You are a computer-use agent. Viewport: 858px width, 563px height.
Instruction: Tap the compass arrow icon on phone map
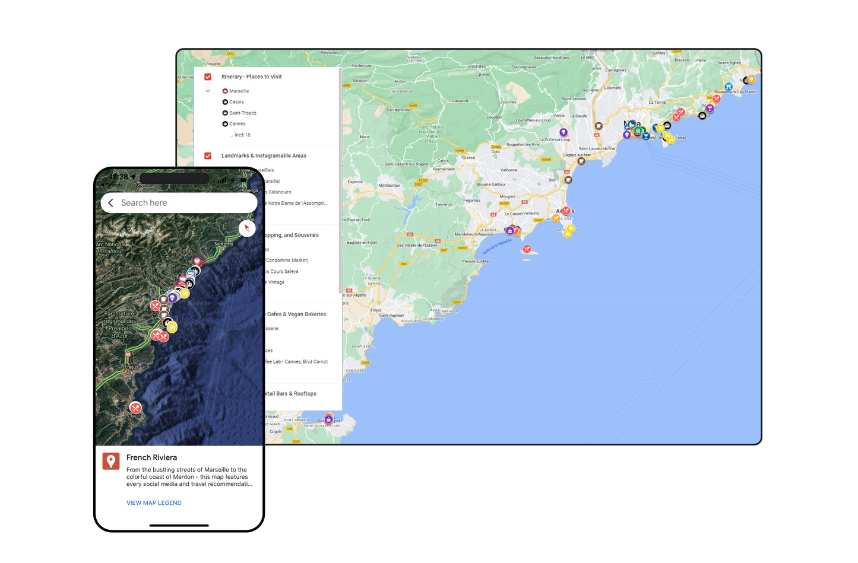pyautogui.click(x=247, y=228)
